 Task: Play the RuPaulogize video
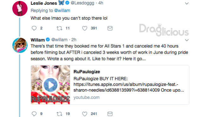click(51, 85)
